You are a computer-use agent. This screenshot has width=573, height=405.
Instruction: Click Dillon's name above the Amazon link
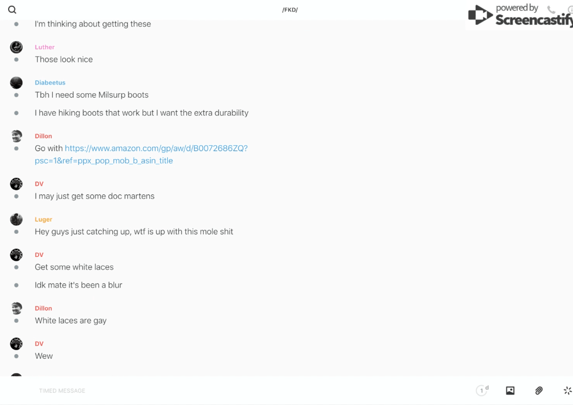pyautogui.click(x=43, y=136)
